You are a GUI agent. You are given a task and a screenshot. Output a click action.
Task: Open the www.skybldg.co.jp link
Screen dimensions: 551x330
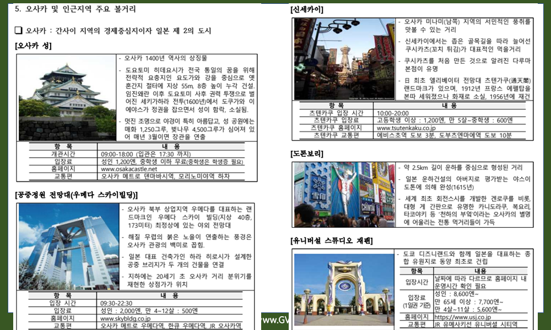(x=125, y=318)
